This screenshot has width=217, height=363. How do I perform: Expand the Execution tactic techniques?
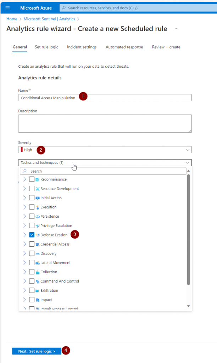(24, 207)
